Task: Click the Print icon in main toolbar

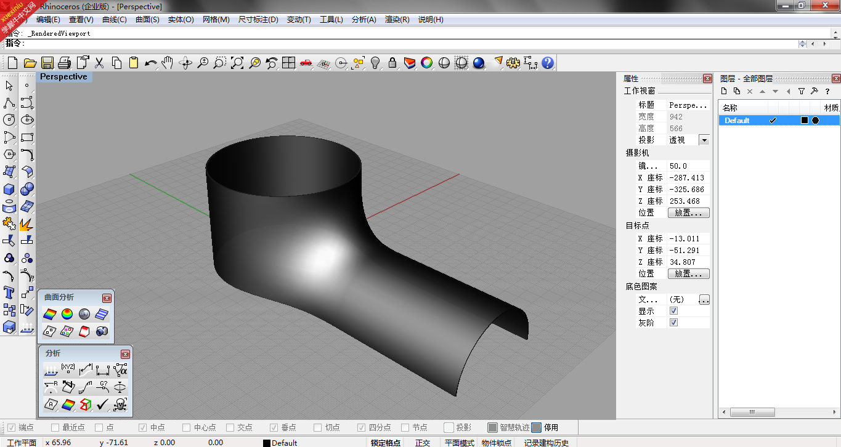Action: click(65, 63)
